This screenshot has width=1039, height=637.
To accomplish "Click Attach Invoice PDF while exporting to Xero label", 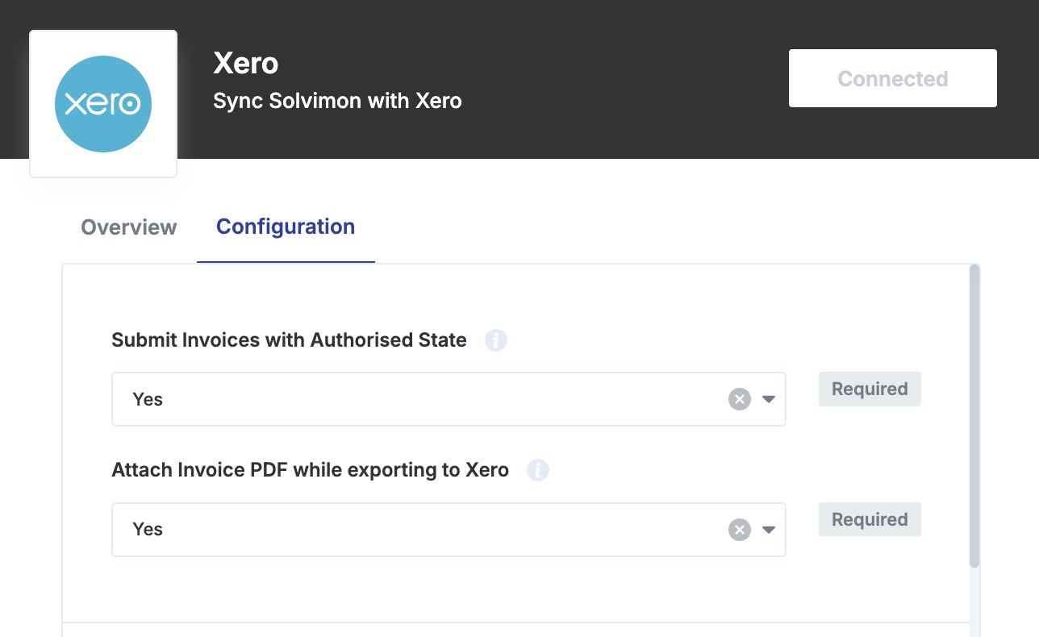I will 310,470.
